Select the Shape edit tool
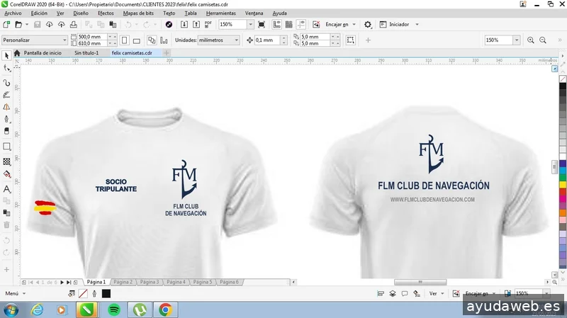The image size is (567, 318). pos(6,68)
